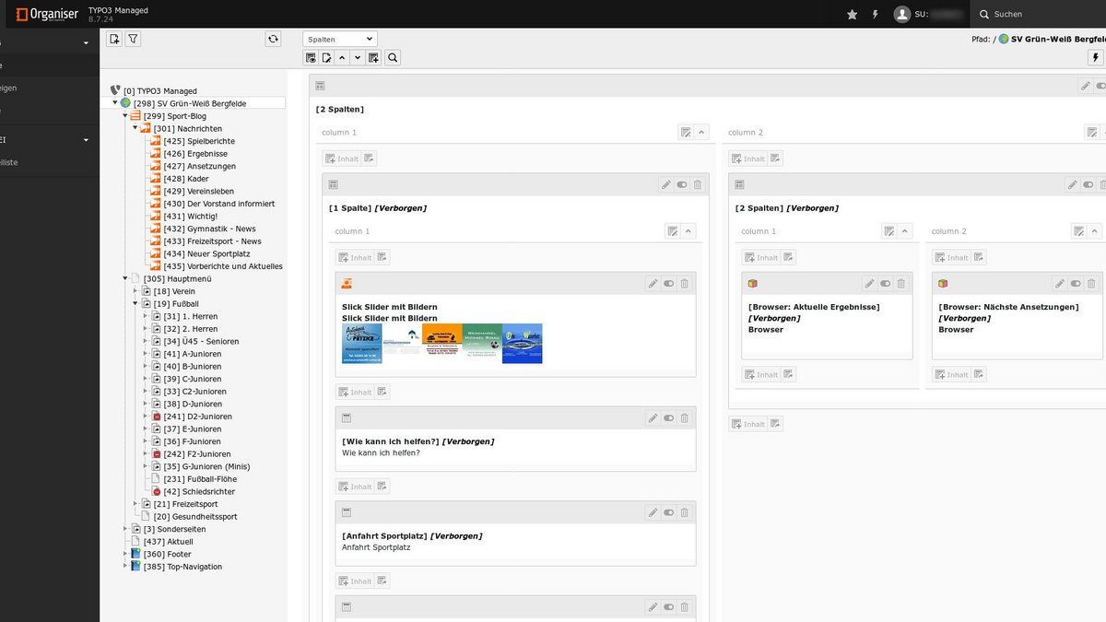Open the flush cache lightning menu in top bar
Viewport: 1106px width, 622px height.
click(875, 14)
